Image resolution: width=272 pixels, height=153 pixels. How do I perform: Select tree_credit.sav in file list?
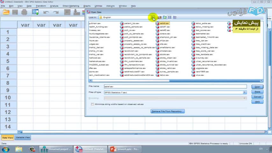click(203, 44)
